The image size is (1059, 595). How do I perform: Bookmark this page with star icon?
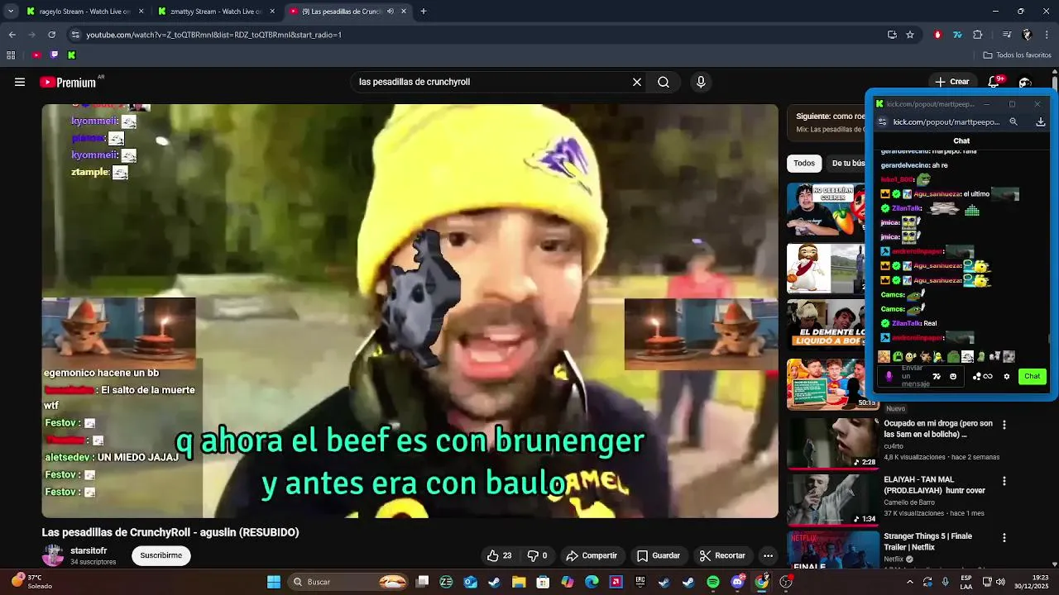[910, 35]
